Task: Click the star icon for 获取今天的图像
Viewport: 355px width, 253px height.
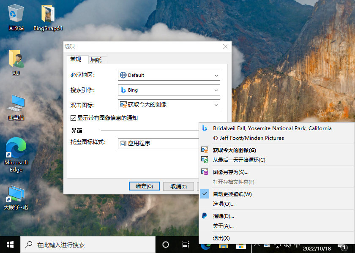Action: pos(205,150)
